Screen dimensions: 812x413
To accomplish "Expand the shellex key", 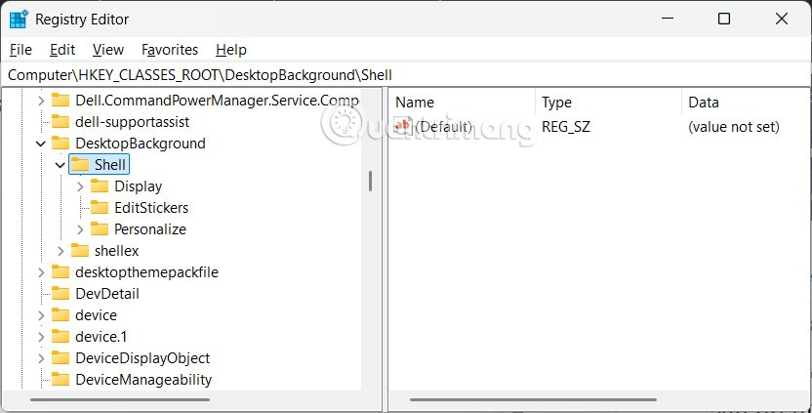I will click(61, 251).
